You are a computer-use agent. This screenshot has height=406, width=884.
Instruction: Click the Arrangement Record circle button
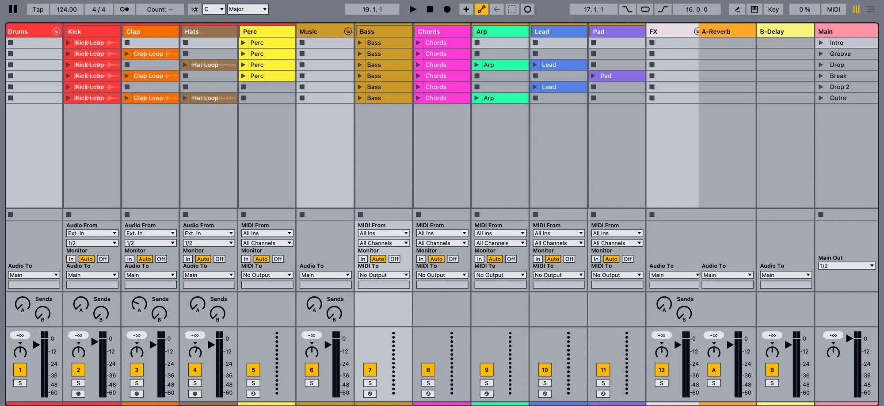[x=447, y=9]
